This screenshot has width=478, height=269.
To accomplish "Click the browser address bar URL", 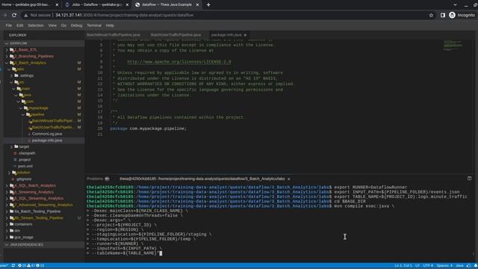I will pos(124,15).
